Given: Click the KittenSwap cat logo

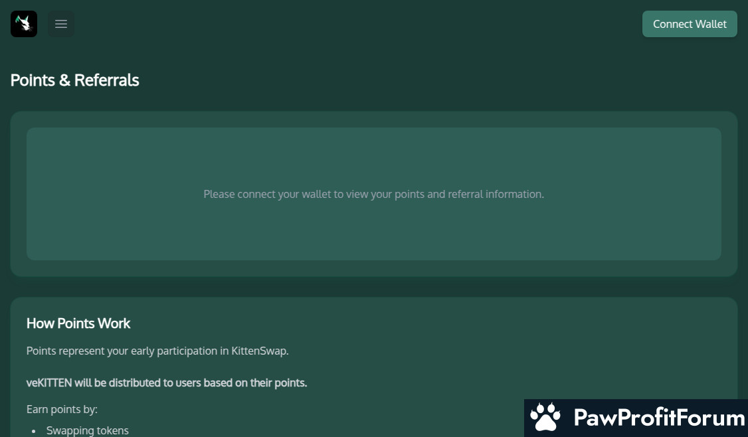Looking at the screenshot, I should [24, 24].
